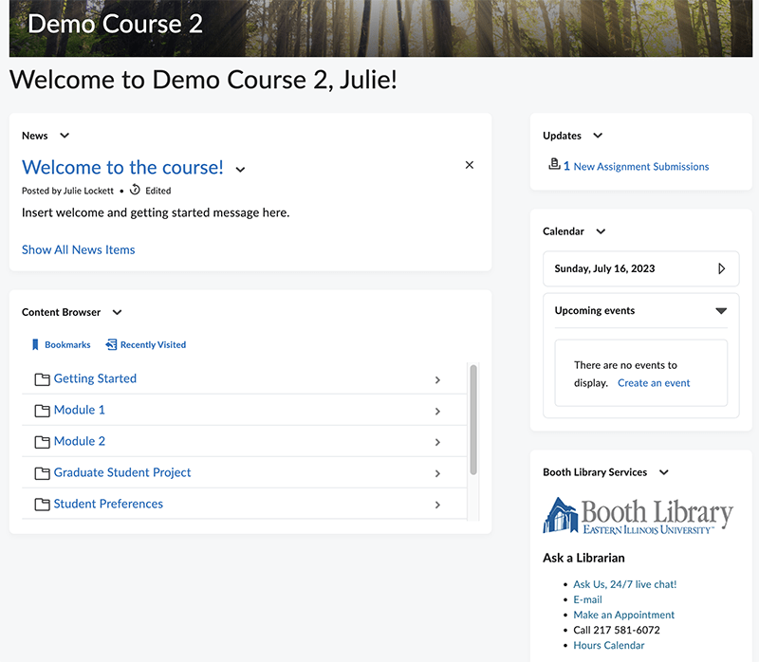Click the Module 1 folder icon

click(x=42, y=410)
